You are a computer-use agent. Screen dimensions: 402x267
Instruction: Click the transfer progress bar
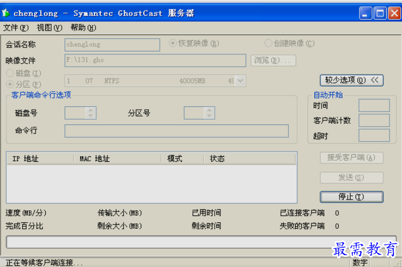[x=201, y=242]
